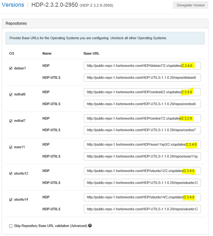
Task: Enable Skip Repository Base URL validation
Action: pyautogui.click(x=11, y=226)
